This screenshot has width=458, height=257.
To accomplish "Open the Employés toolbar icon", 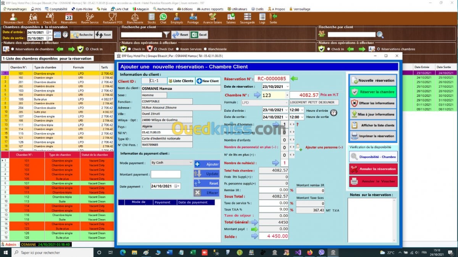I will coord(177,18).
